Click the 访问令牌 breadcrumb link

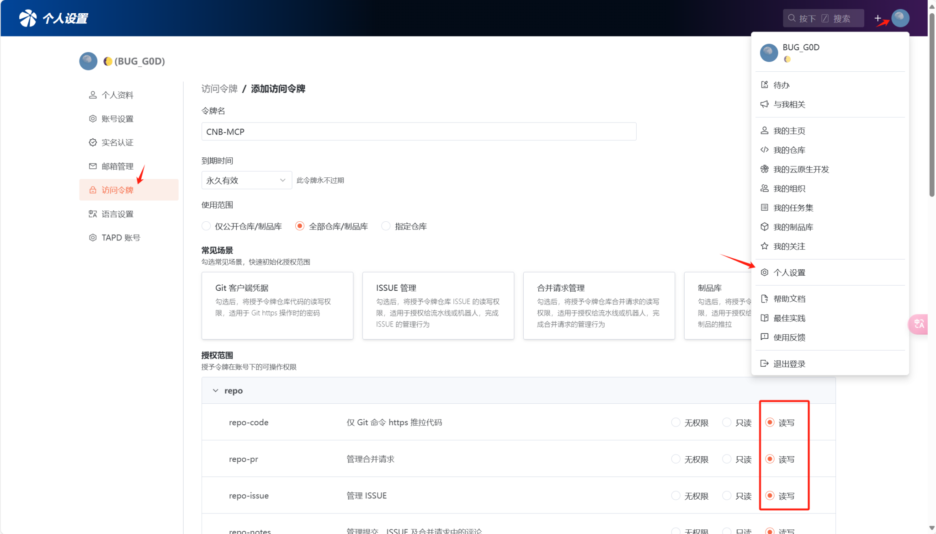(x=219, y=89)
